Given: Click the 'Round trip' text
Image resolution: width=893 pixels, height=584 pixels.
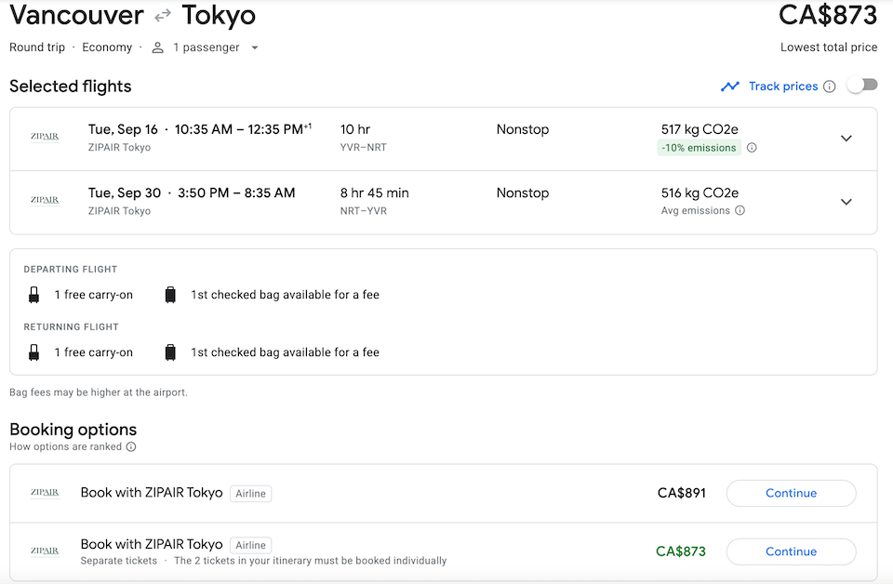Looking at the screenshot, I should click(x=37, y=47).
